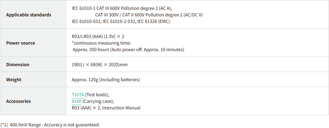Open the 9160 carrying case link
The width and height of the screenshot is (329, 128).
point(77,101)
